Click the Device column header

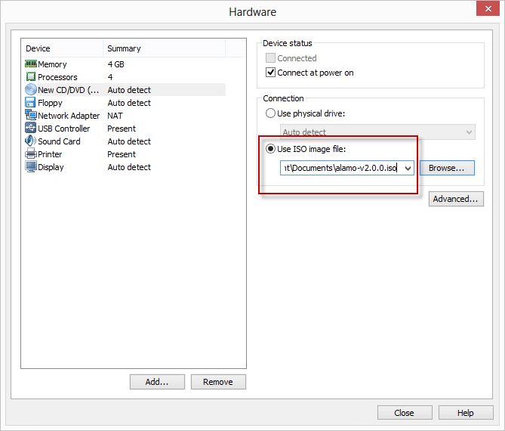pyautogui.click(x=62, y=48)
